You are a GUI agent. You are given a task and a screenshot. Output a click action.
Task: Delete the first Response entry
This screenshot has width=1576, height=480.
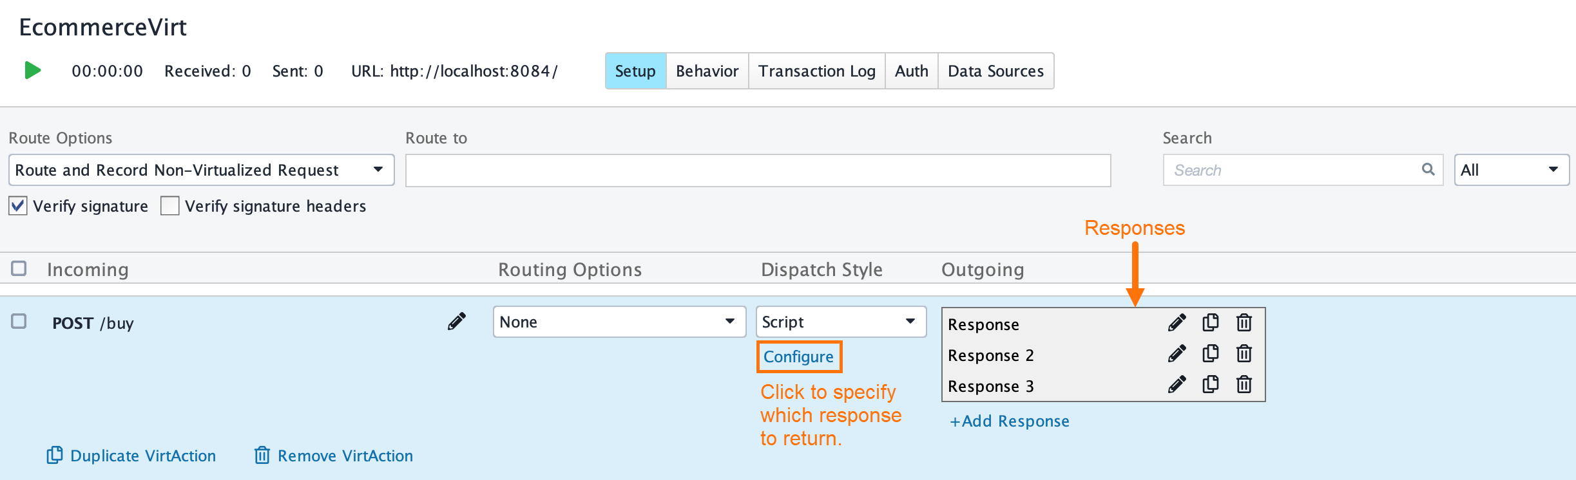click(x=1244, y=322)
